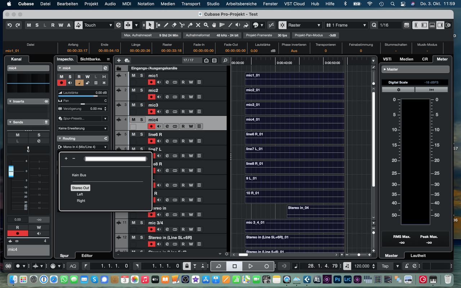Click the Kanal volume fader handle
461x288 pixels.
pos(11,171)
